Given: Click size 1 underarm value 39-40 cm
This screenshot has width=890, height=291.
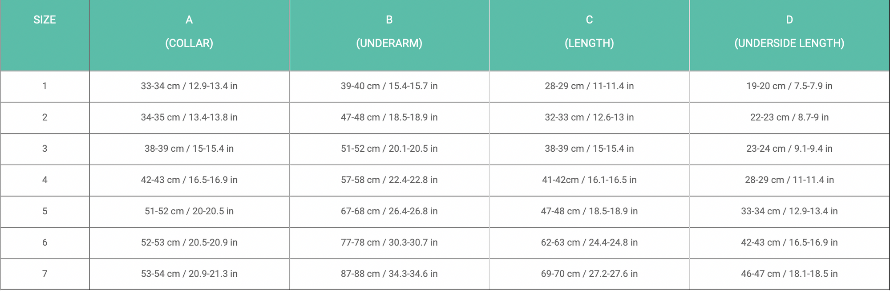Looking at the screenshot, I should coord(389,86).
